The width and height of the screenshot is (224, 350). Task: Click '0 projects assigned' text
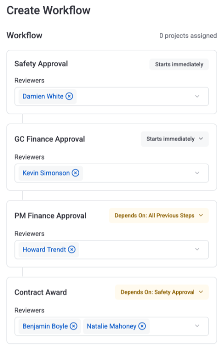click(188, 35)
